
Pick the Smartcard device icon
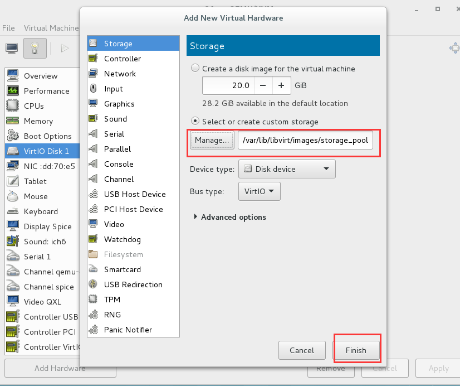tap(94, 269)
